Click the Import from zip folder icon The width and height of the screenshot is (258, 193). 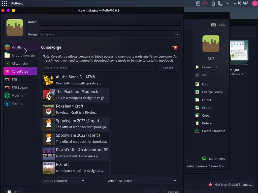[x=7, y=56]
